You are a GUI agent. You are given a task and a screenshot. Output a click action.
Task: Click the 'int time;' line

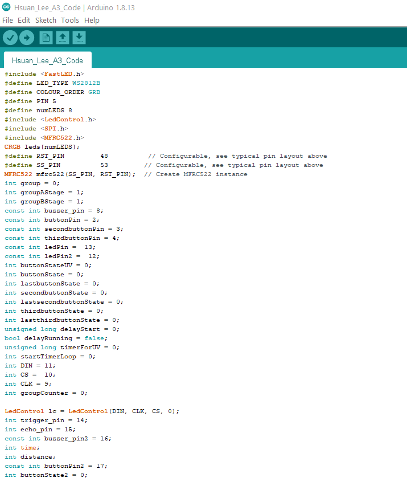tap(22, 447)
